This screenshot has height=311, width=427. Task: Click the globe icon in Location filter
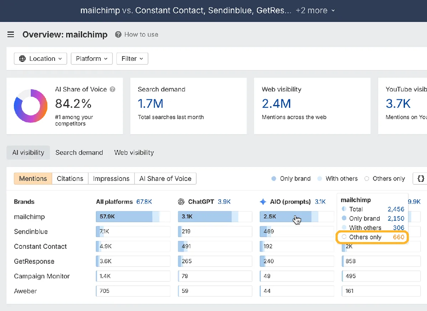(22, 59)
